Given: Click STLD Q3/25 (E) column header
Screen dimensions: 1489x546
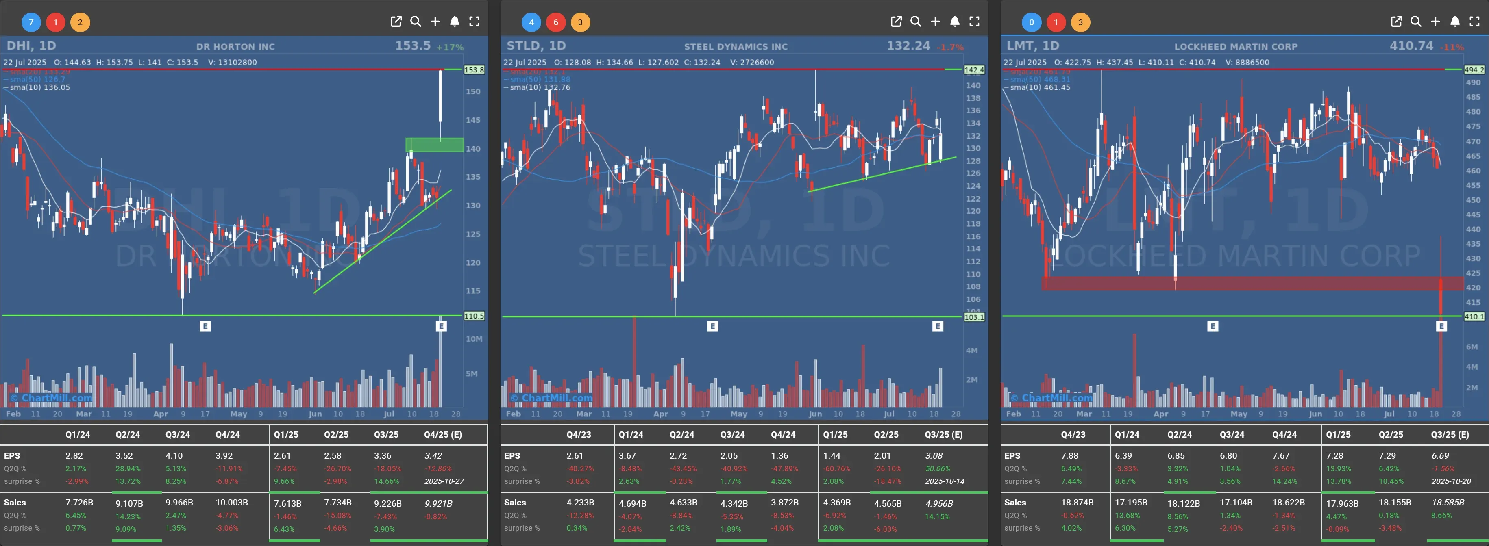Looking at the screenshot, I should (x=943, y=435).
